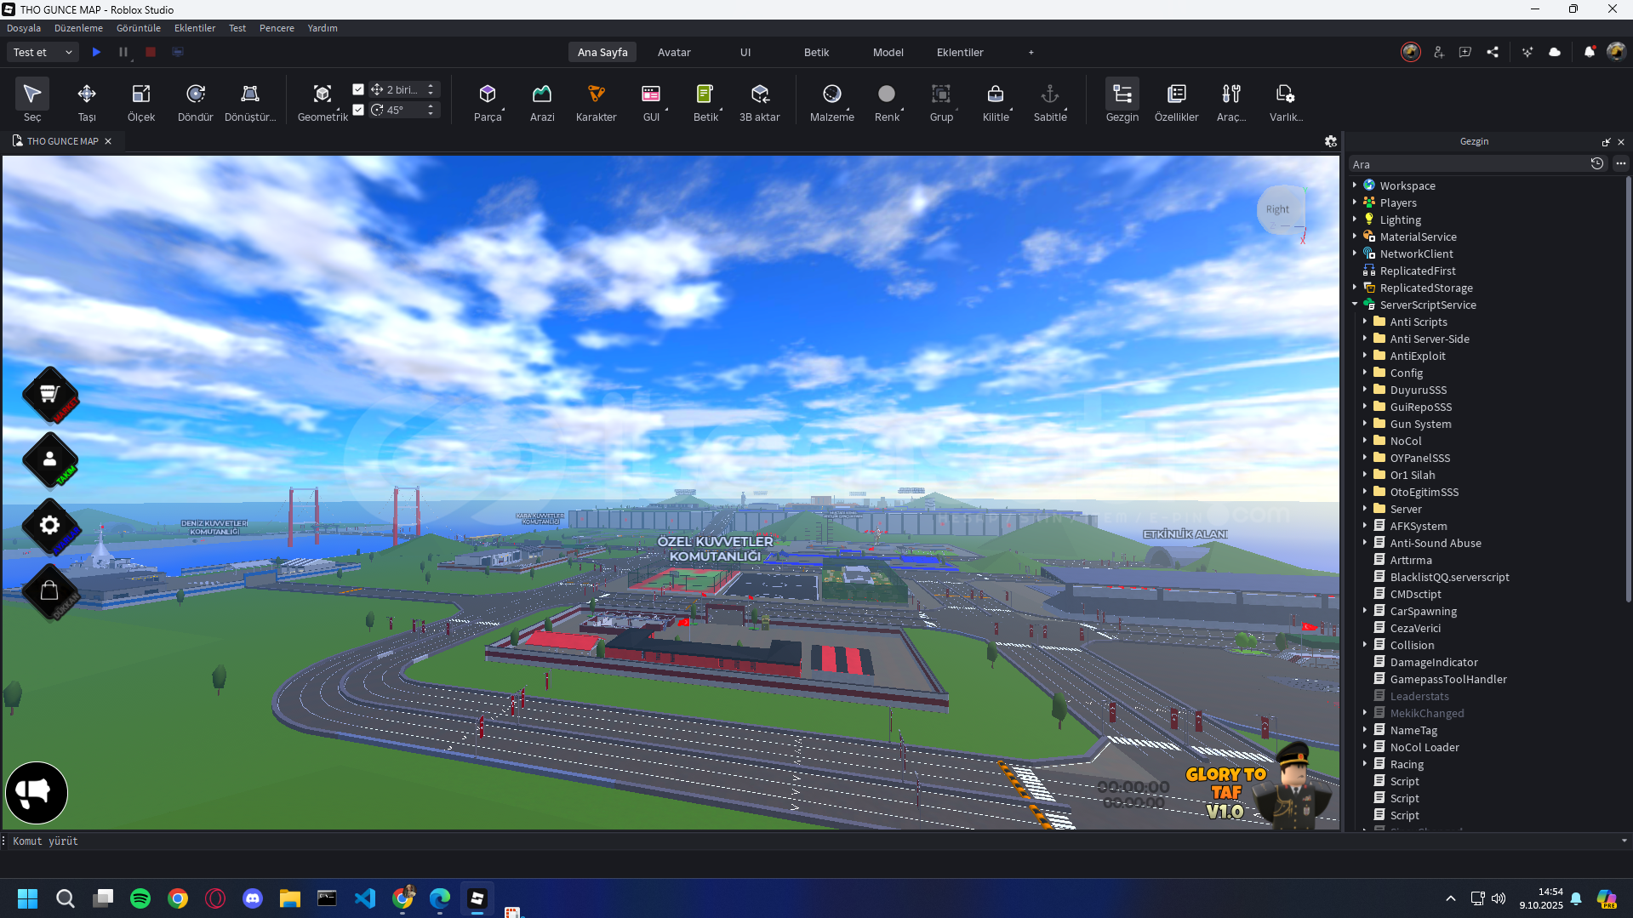Select the Players service in explorer

tap(1398, 202)
